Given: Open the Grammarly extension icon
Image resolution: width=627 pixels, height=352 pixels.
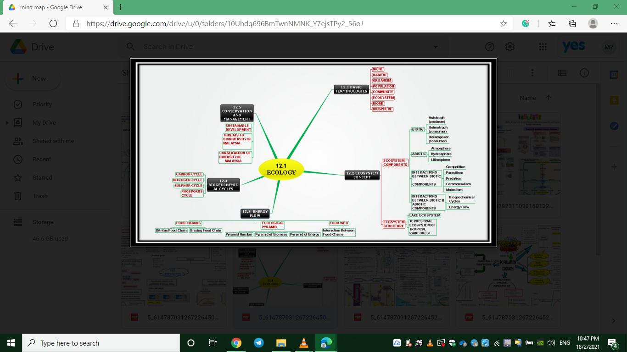Looking at the screenshot, I should [x=526, y=23].
